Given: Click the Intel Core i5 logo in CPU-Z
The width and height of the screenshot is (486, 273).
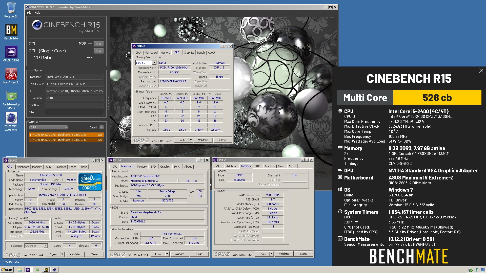Looking at the screenshot, I should pyautogui.click(x=90, y=182).
